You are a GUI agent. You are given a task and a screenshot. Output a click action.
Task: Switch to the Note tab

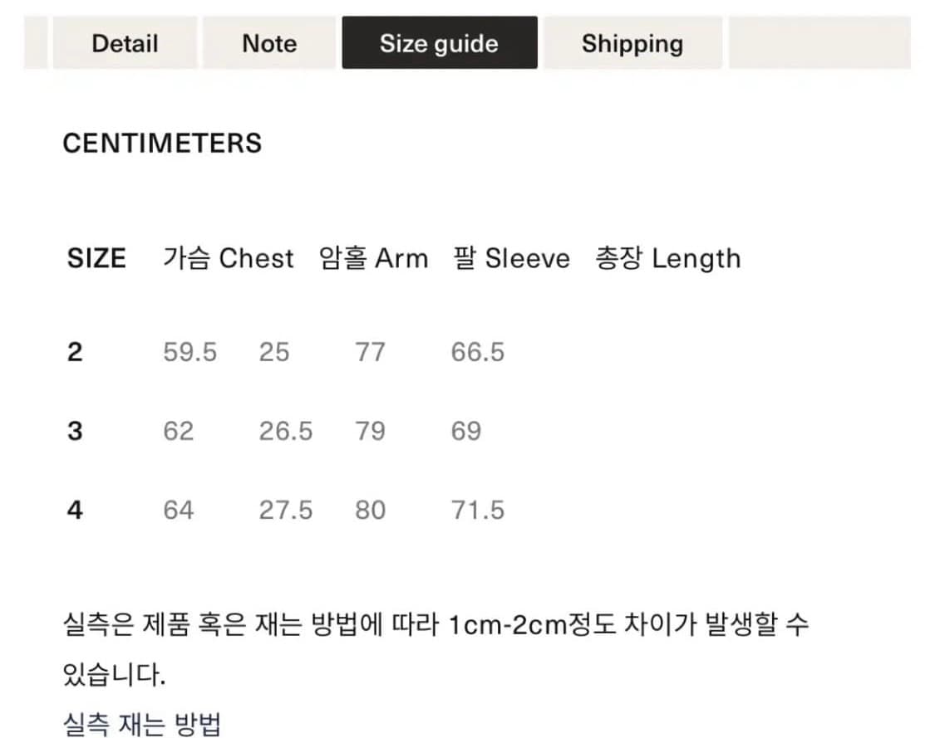[269, 43]
